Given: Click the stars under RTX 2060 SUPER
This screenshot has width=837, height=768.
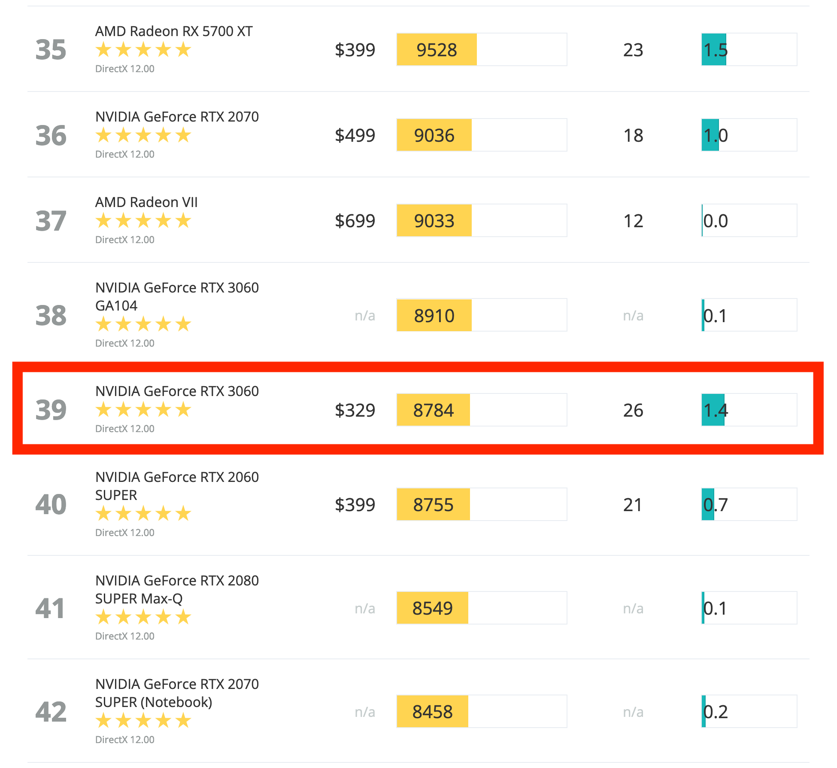Looking at the screenshot, I should point(143,513).
